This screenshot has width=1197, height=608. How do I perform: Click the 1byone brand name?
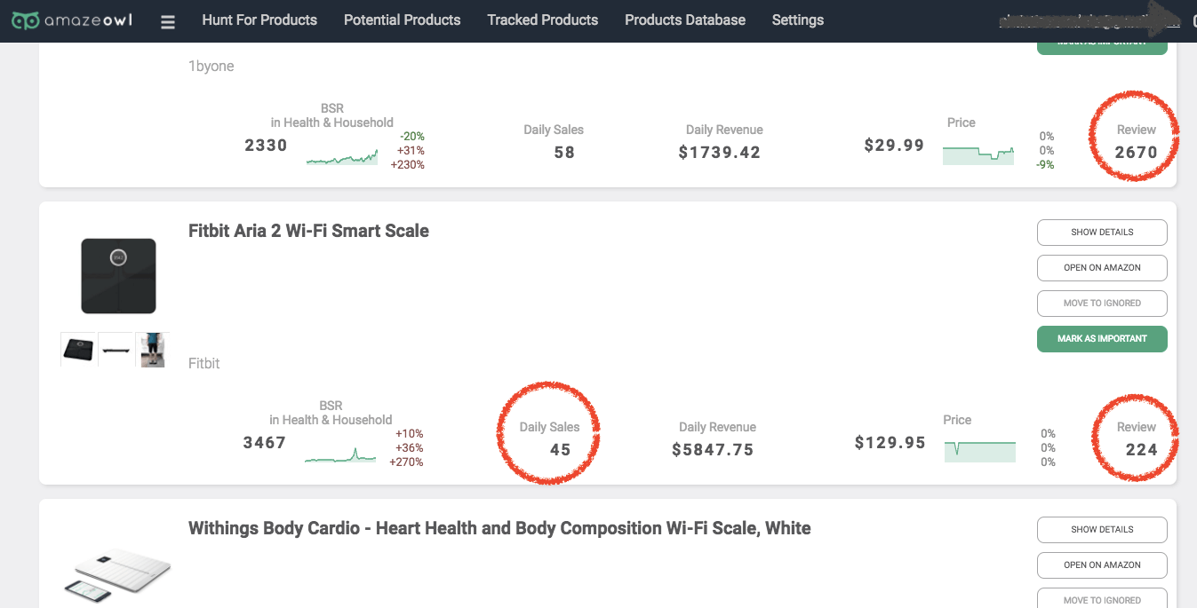[211, 67]
